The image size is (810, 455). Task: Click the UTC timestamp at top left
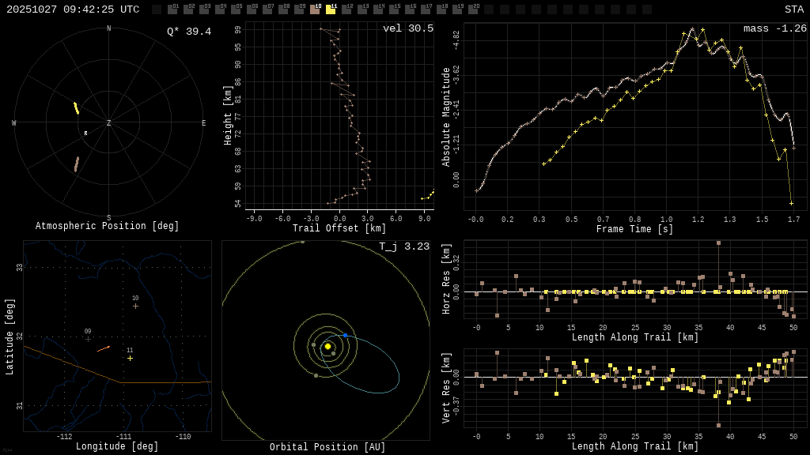[x=73, y=9]
